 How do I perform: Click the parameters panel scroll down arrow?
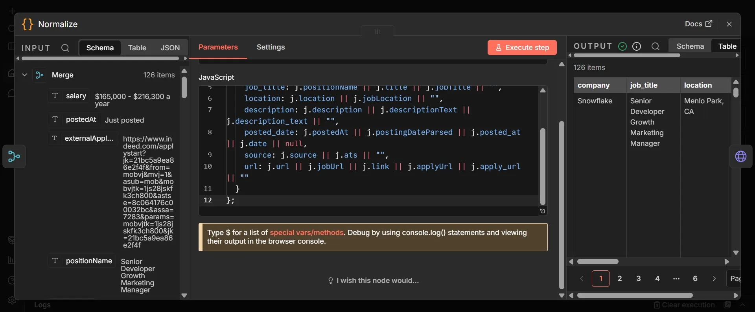point(562,296)
